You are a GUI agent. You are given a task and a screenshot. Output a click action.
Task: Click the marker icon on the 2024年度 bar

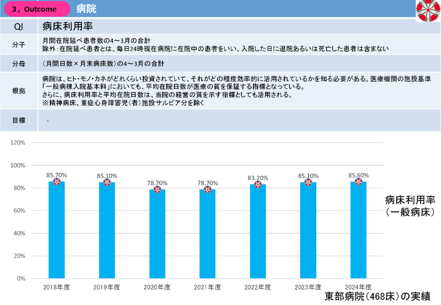click(x=358, y=182)
